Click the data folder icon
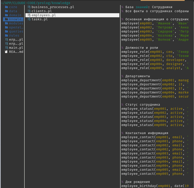 [x=6, y=11]
